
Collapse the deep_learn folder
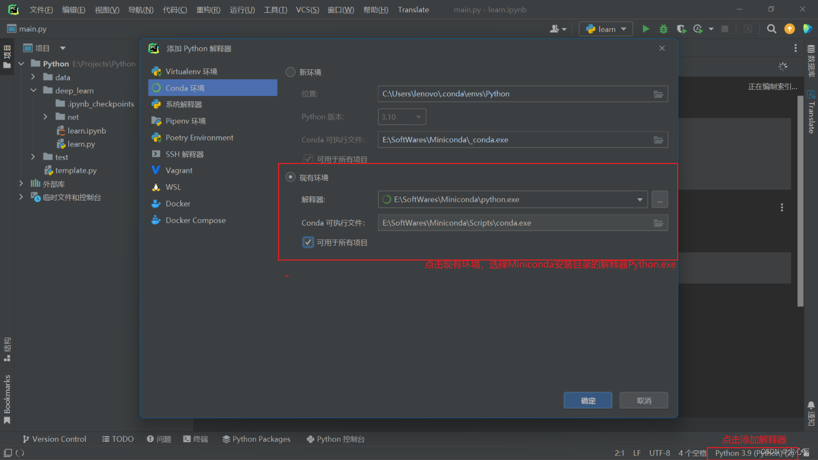(33, 90)
